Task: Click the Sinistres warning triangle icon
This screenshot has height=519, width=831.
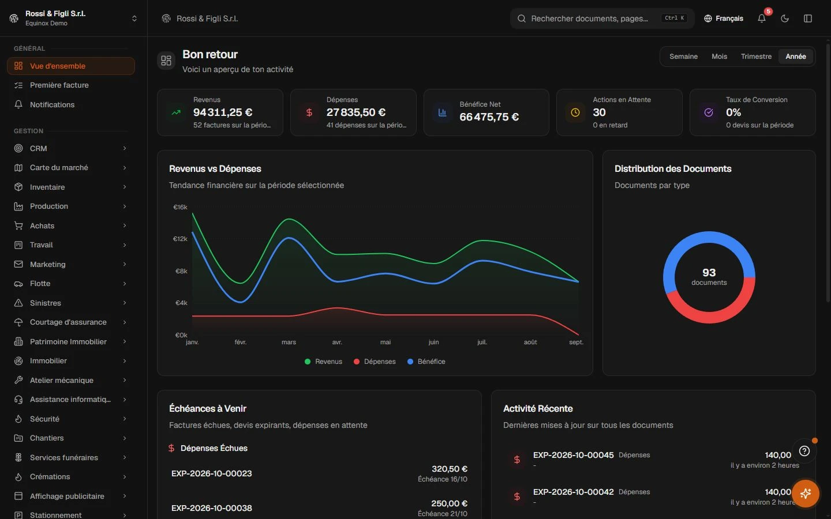Action: tap(18, 303)
